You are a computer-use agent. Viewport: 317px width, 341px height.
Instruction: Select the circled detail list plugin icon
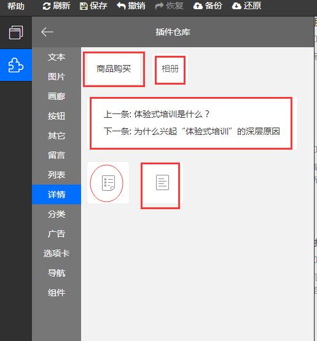(108, 183)
